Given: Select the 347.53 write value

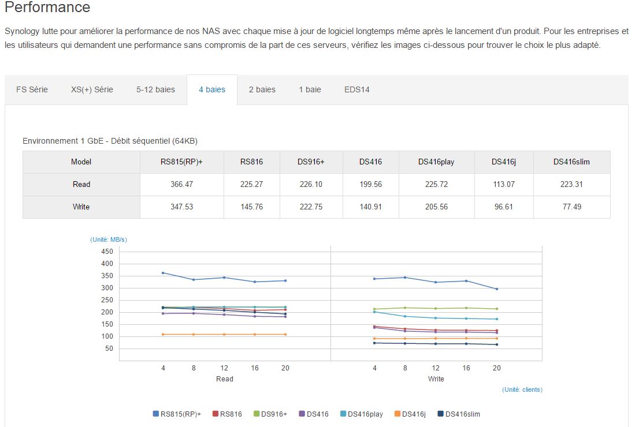Looking at the screenshot, I should click(x=182, y=207).
